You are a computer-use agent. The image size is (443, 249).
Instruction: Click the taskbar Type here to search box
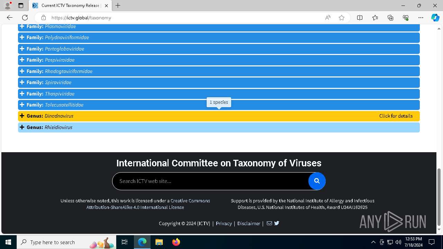pos(67,242)
